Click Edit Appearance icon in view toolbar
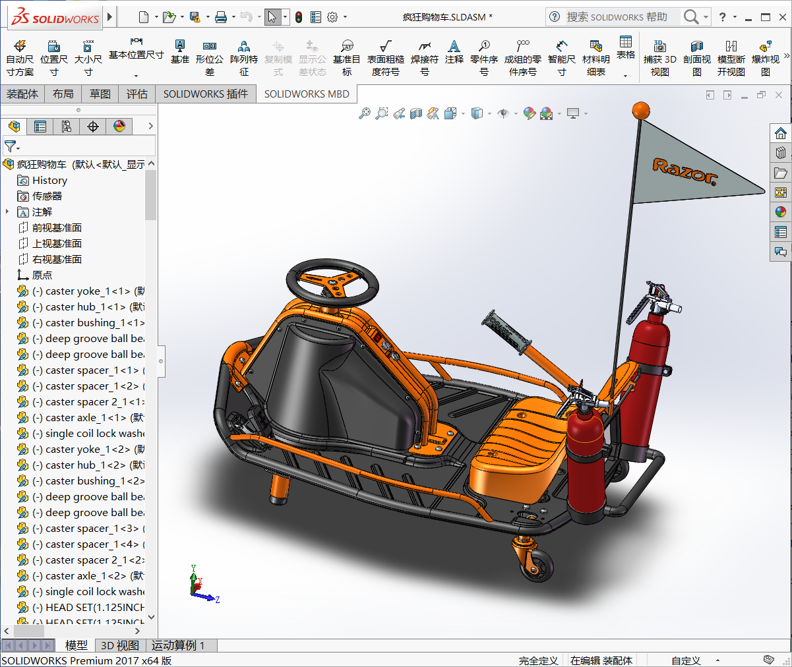The width and height of the screenshot is (792, 667). [529, 113]
